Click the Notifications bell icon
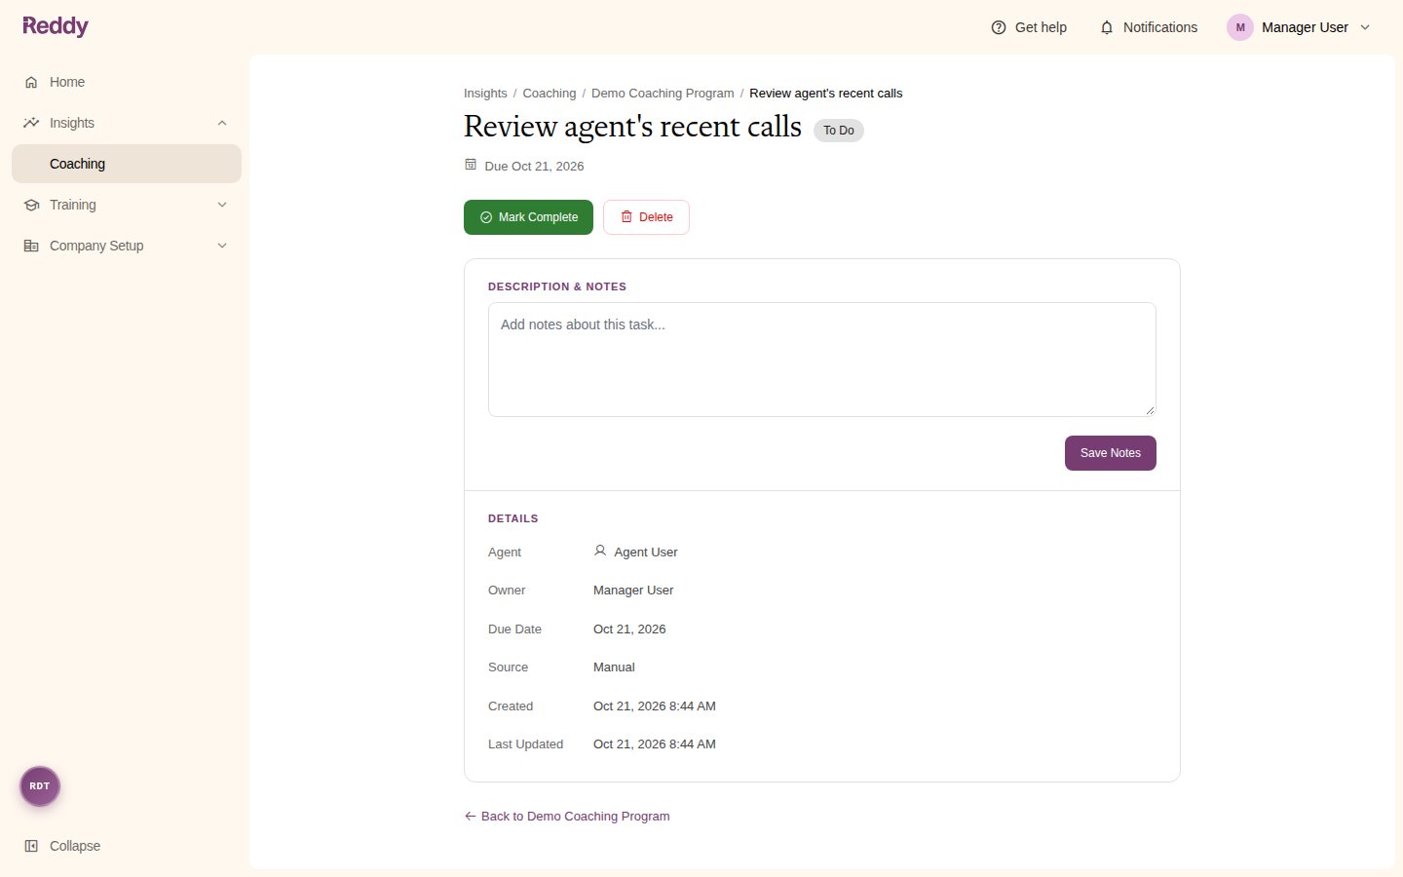The image size is (1403, 877). (x=1107, y=27)
